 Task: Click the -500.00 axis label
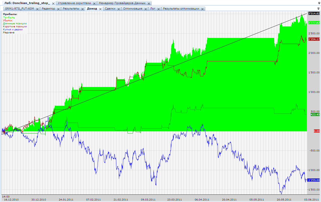[315, 150]
